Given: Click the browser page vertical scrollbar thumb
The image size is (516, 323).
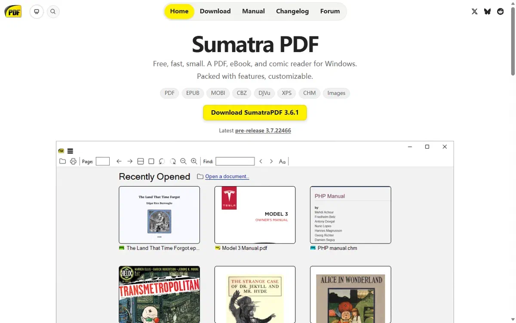Looking at the screenshot, I should click(513, 41).
